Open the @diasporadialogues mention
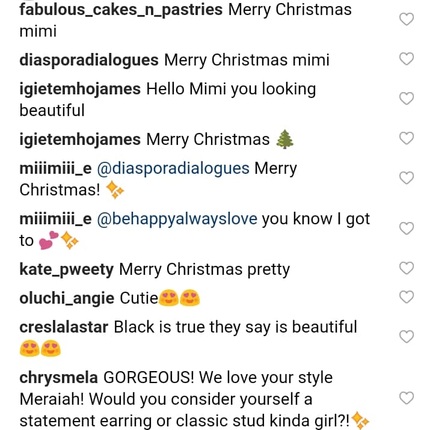Image resolution: width=430 pixels, height=430 pixels. click(173, 169)
